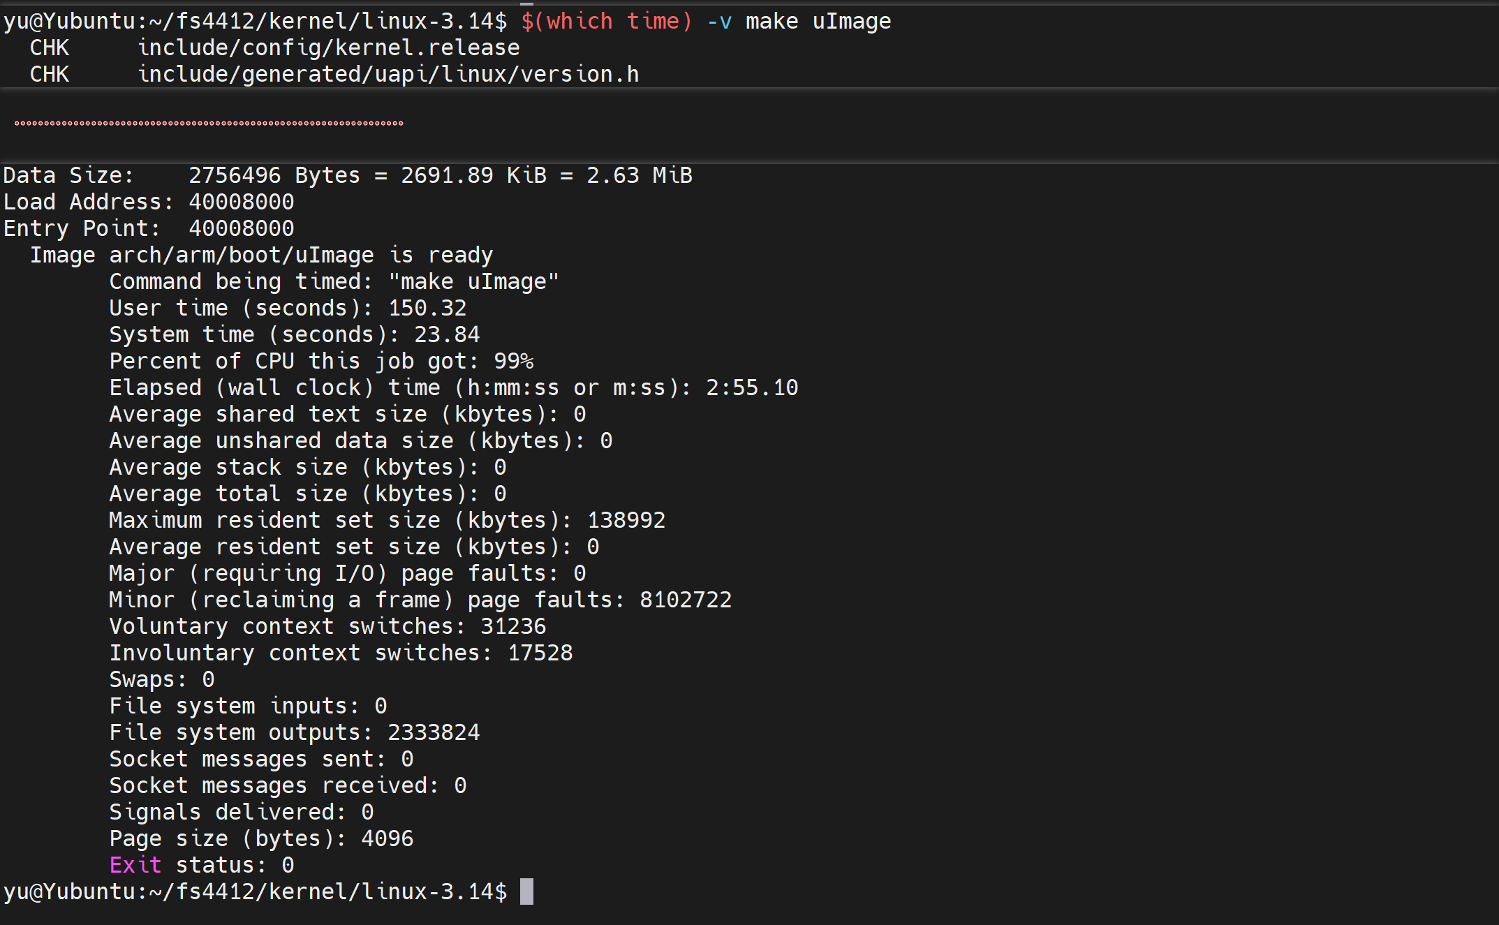Click the red '$(which time)' command text
The width and height of the screenshot is (1499, 925).
606,21
